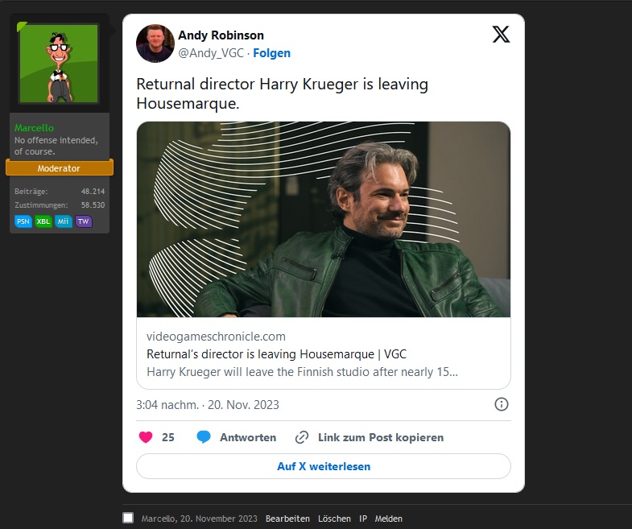Screen dimensions: 632x529
Task: Click the like count 25
Action: click(168, 437)
